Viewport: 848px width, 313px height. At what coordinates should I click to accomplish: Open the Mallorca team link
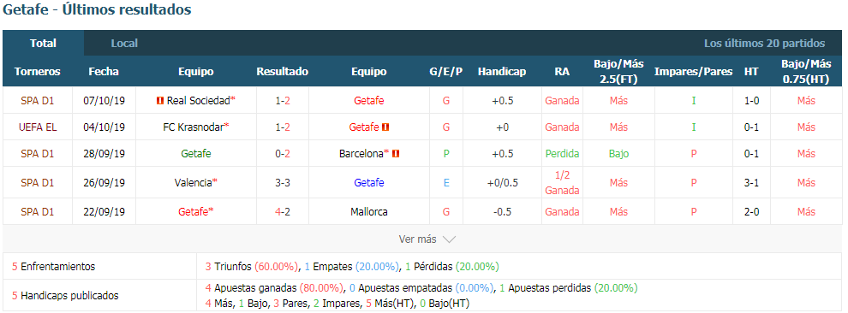369,212
